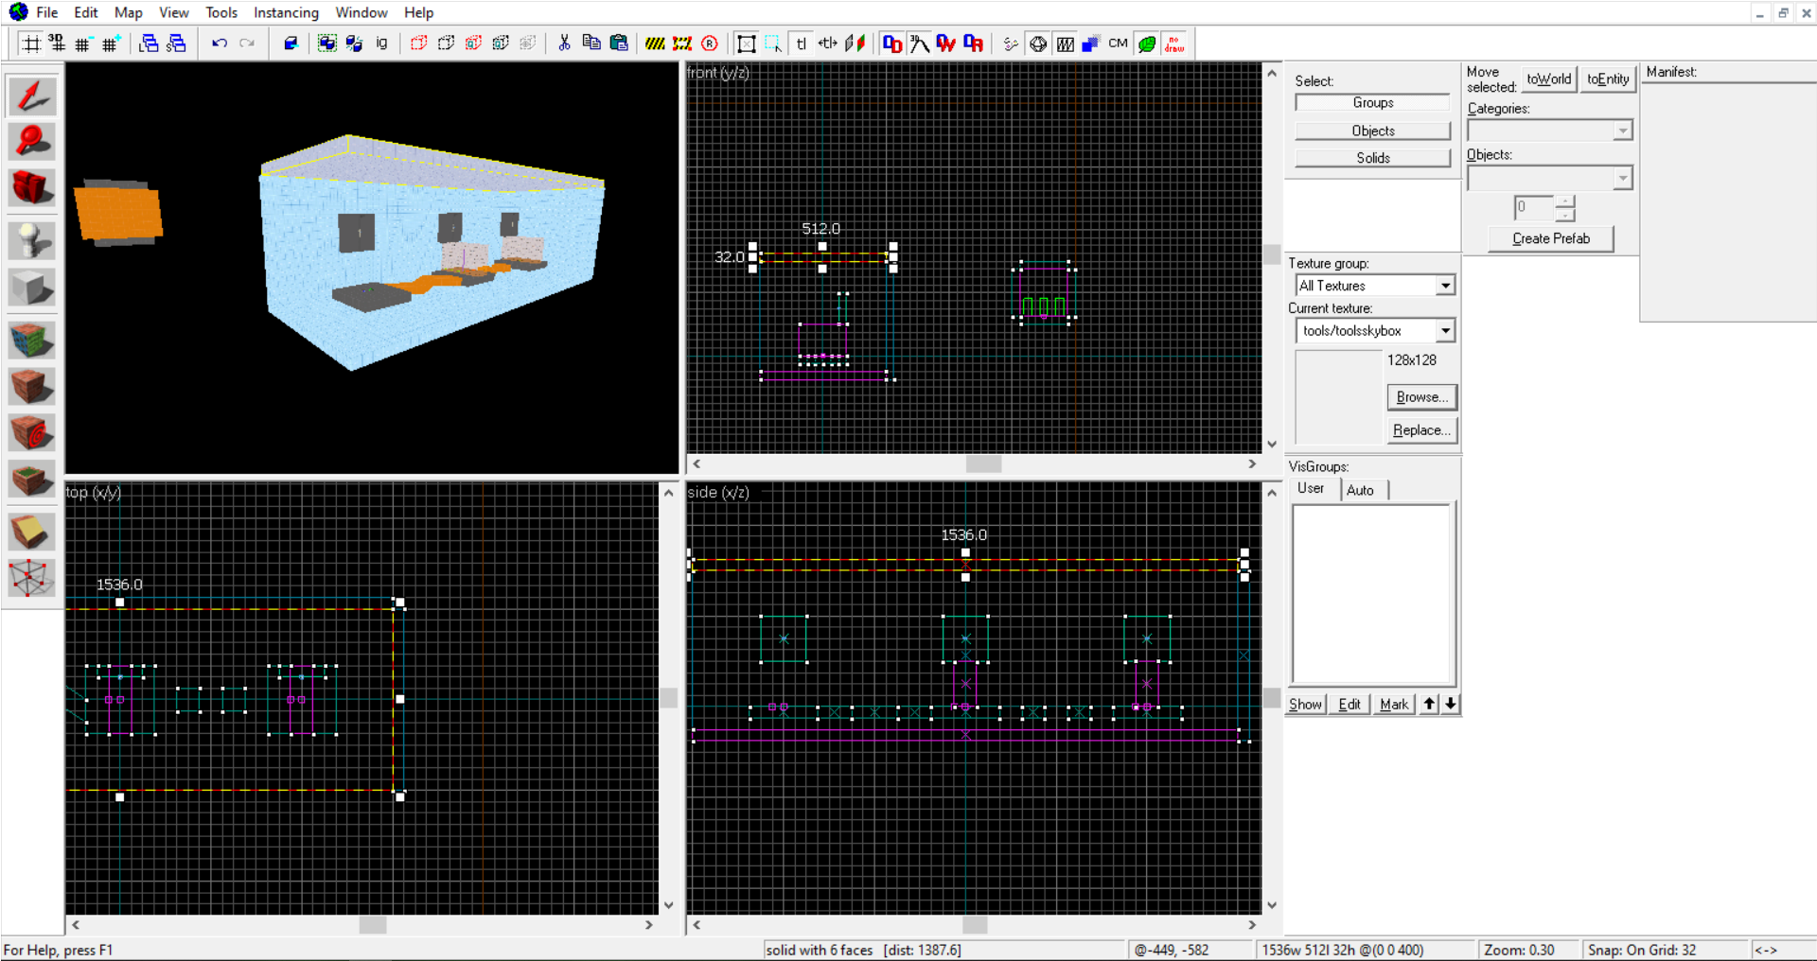Click the Copy icon in toolbar
This screenshot has height=961, width=1817.
click(x=591, y=44)
